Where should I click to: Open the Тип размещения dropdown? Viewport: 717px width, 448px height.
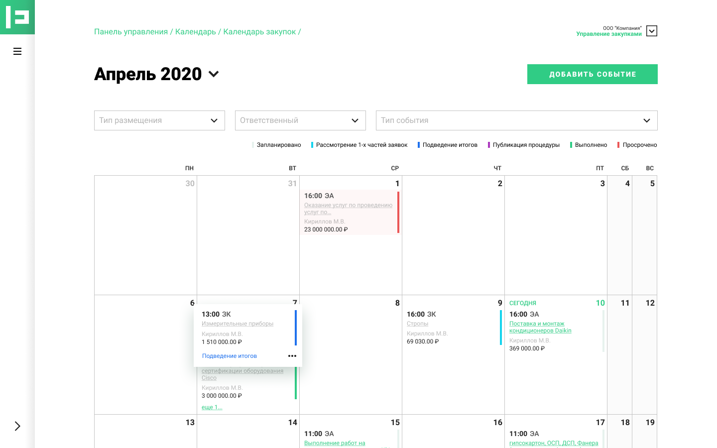click(x=159, y=120)
